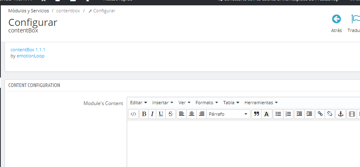The image size is (360, 167).
Task: Expand the Insertar menu
Action: (x=163, y=103)
